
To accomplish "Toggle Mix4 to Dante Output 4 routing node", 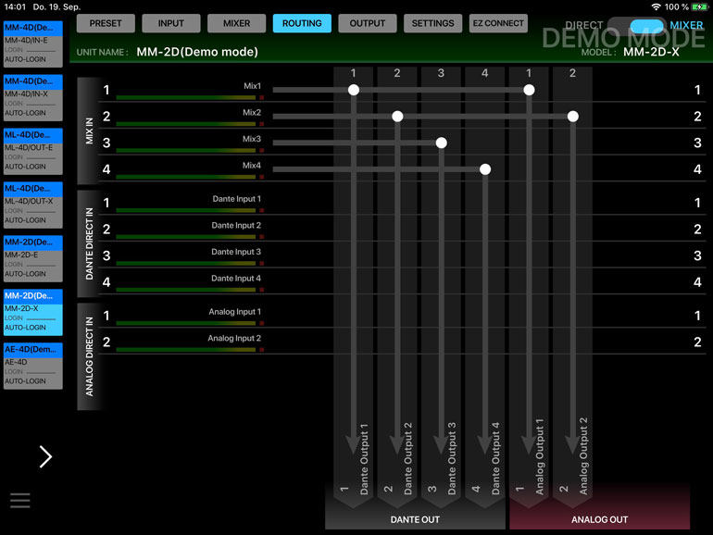I will [x=485, y=169].
